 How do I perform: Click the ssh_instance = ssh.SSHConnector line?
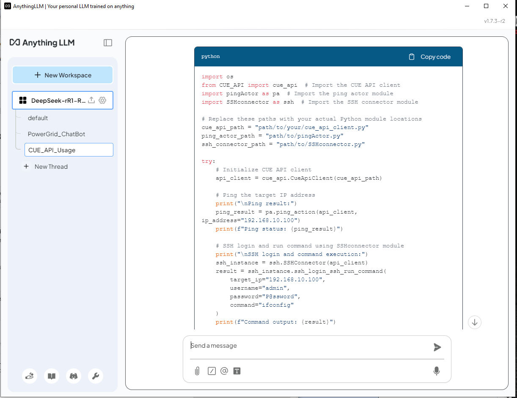291,263
